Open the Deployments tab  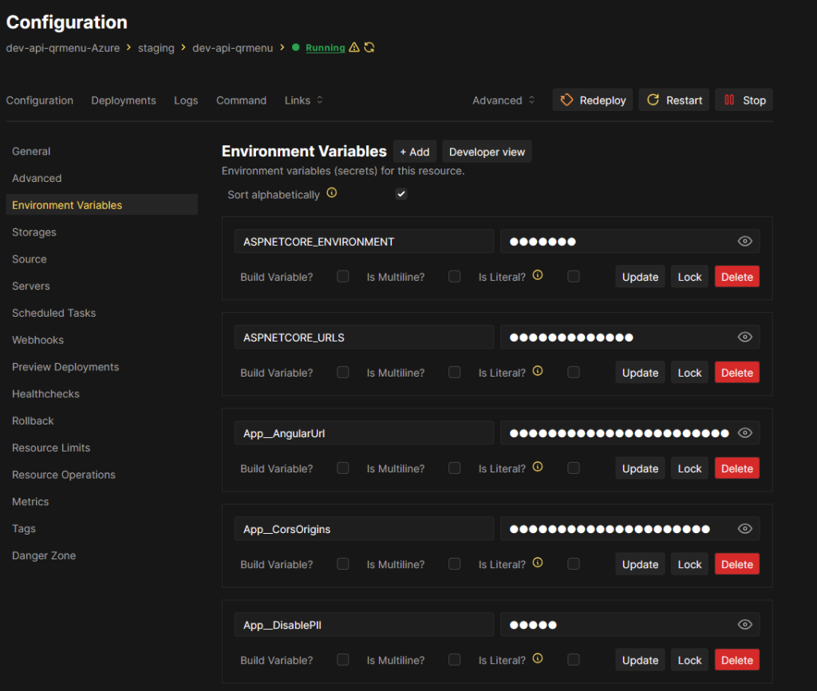click(x=124, y=100)
